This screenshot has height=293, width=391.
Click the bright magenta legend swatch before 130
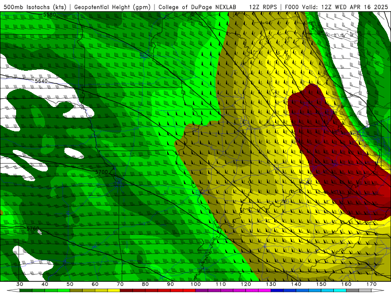264,291
